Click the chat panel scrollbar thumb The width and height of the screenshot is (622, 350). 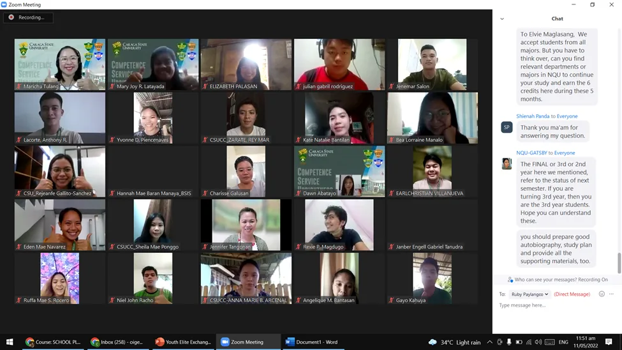coord(618,262)
